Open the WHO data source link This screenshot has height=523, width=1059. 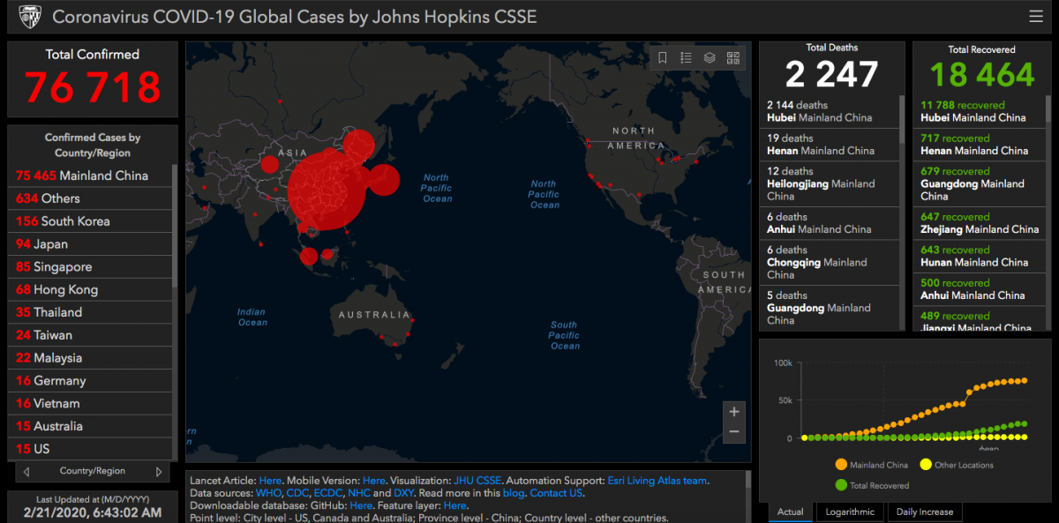coord(268,493)
